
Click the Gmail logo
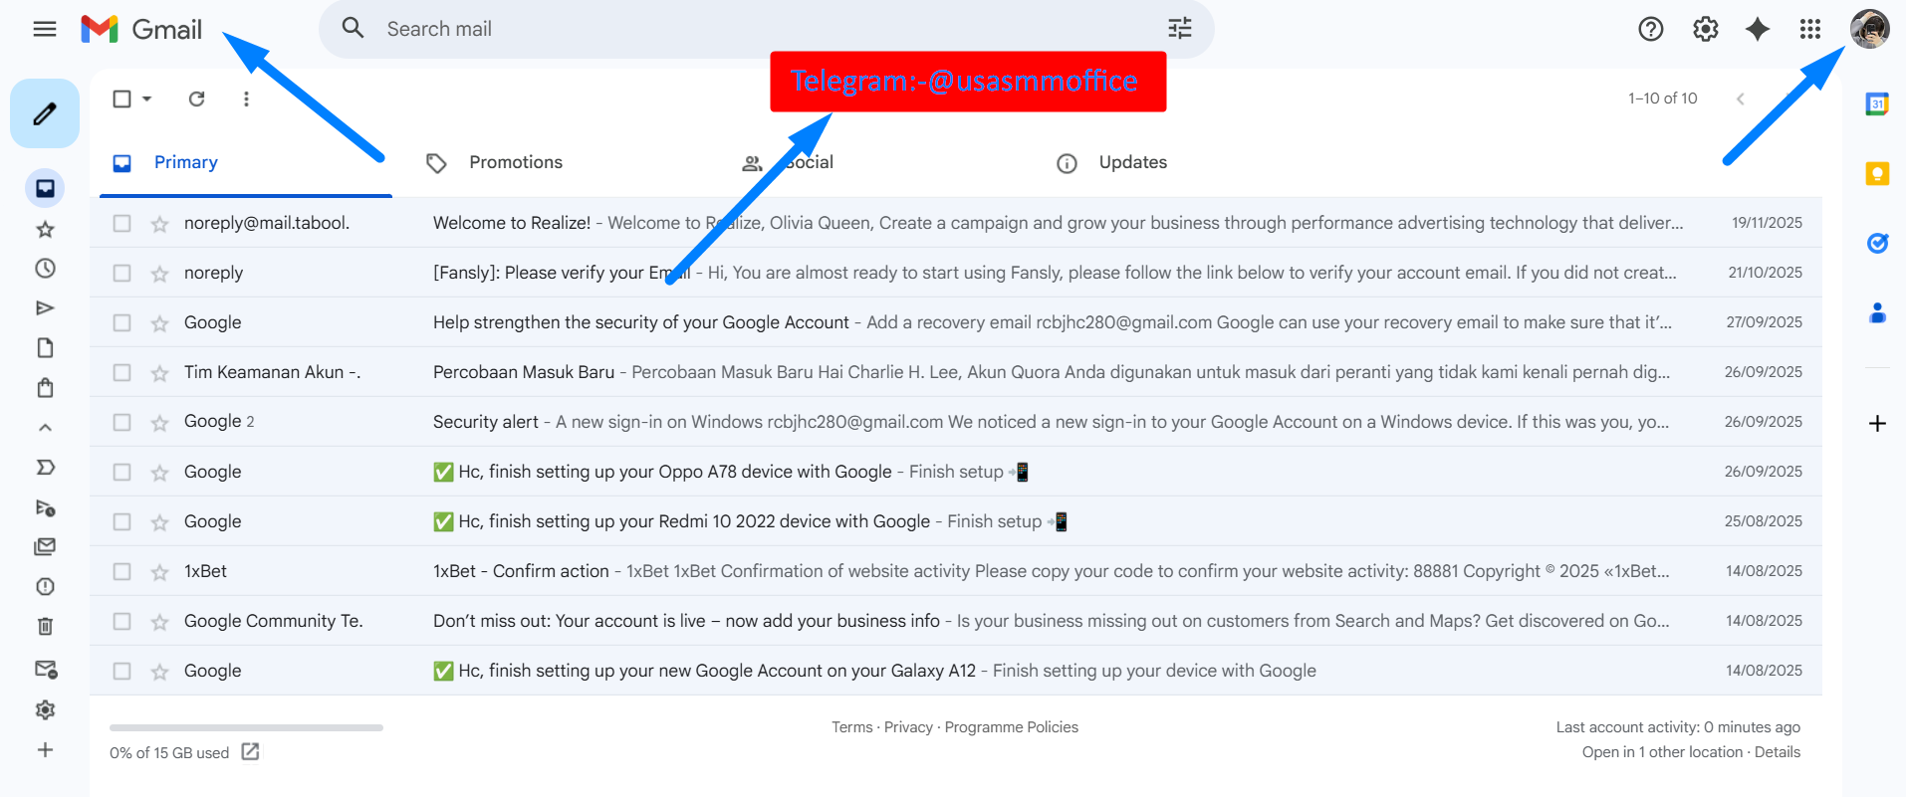[141, 29]
